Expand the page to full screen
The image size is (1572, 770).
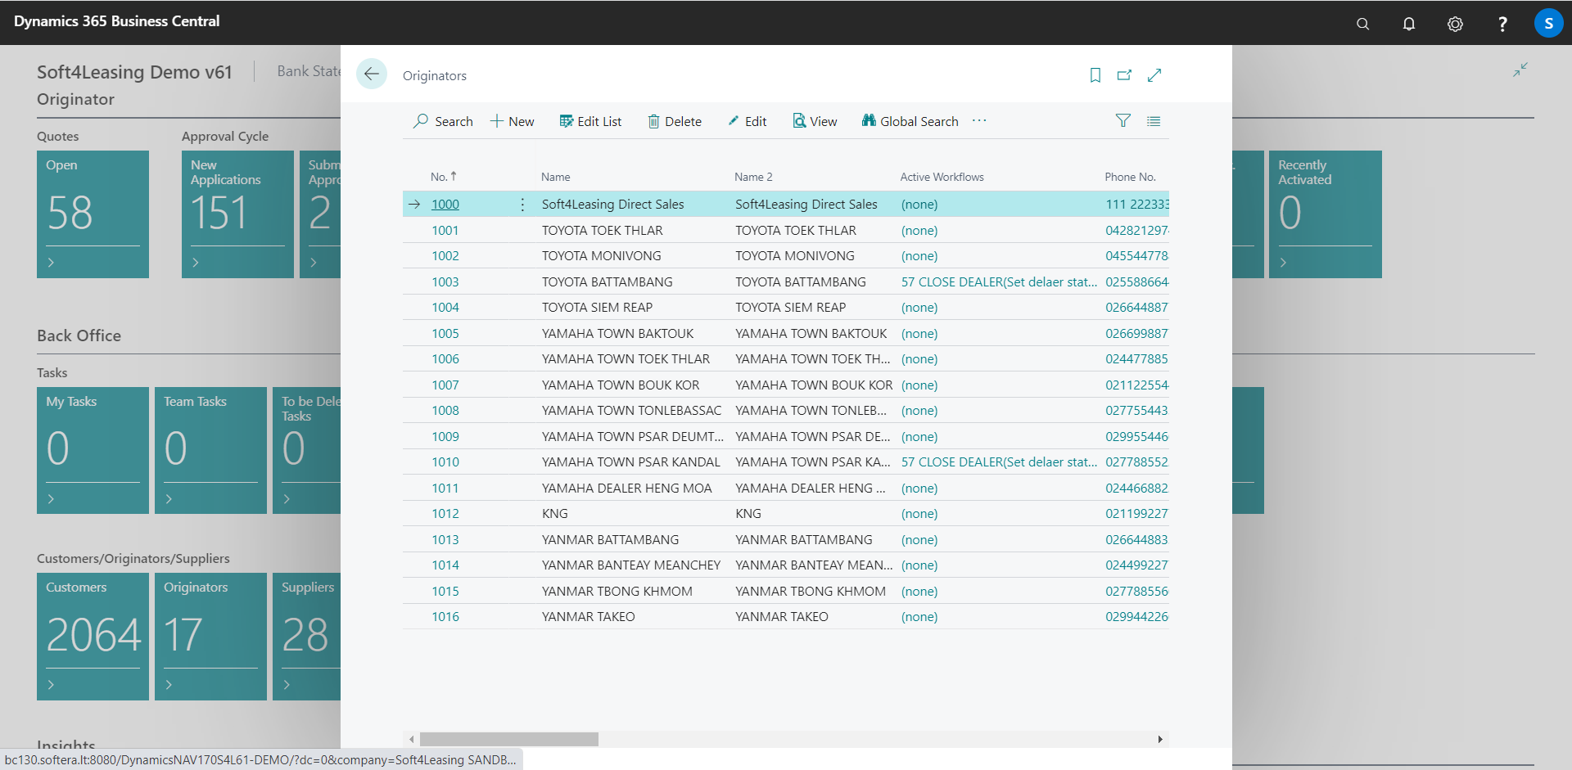tap(1154, 74)
